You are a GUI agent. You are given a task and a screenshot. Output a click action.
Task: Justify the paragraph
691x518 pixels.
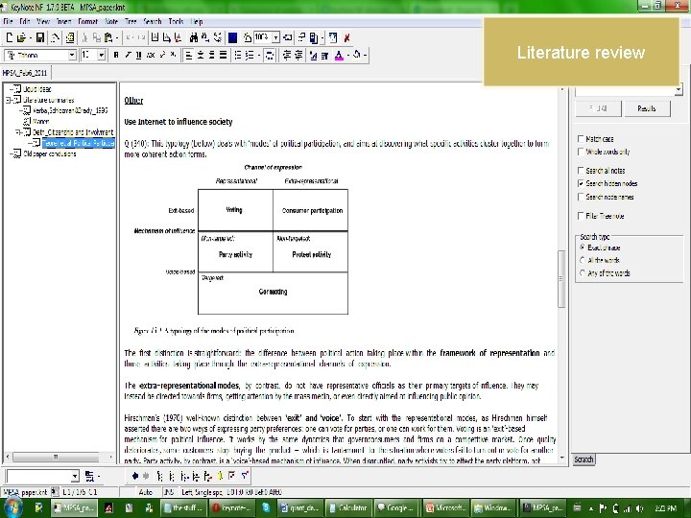click(223, 55)
